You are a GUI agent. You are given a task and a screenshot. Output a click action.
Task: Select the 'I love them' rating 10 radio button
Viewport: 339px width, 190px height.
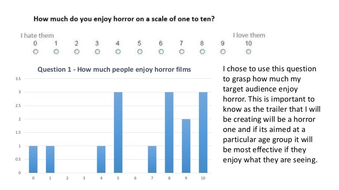(x=249, y=51)
